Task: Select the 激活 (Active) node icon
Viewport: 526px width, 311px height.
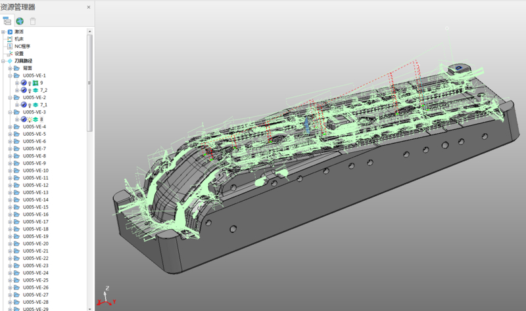Action: (10, 31)
